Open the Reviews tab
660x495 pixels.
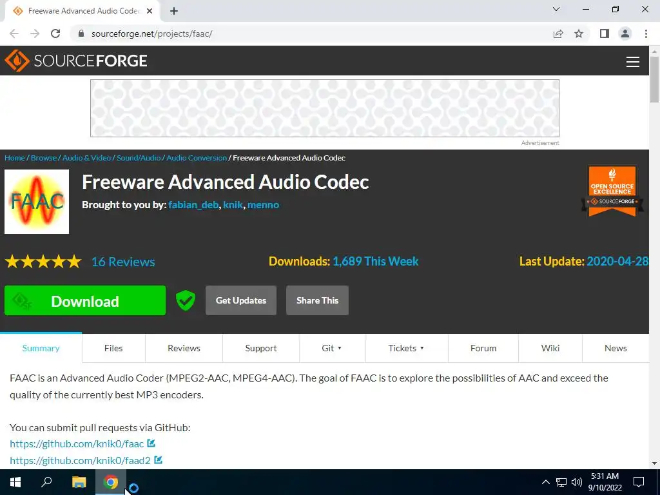coord(184,348)
